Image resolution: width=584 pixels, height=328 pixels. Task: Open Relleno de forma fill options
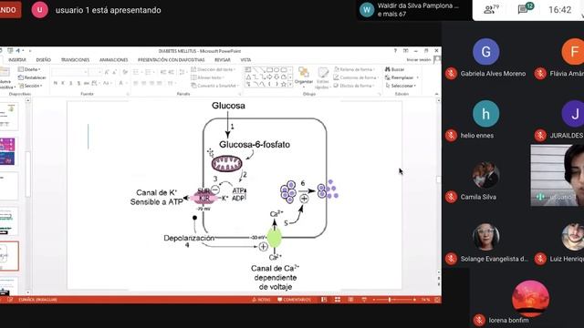pos(354,69)
